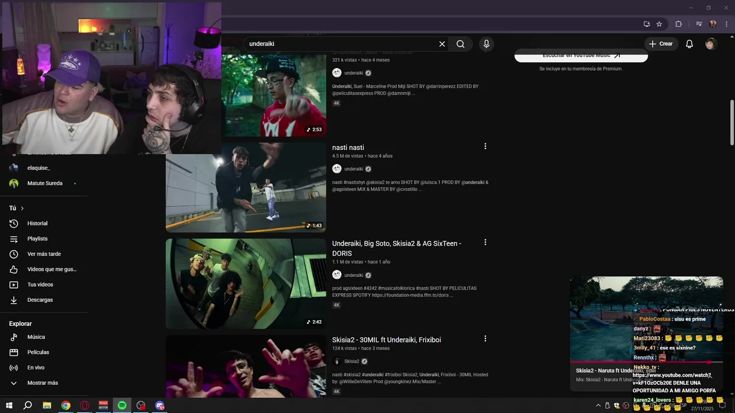The image size is (735, 413).
Task: Open more options for 30MIL video
Action: [x=485, y=339]
